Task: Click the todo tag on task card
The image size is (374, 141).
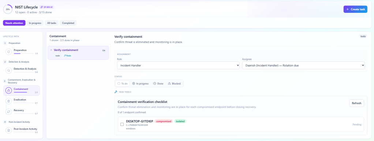Action: 57,56
